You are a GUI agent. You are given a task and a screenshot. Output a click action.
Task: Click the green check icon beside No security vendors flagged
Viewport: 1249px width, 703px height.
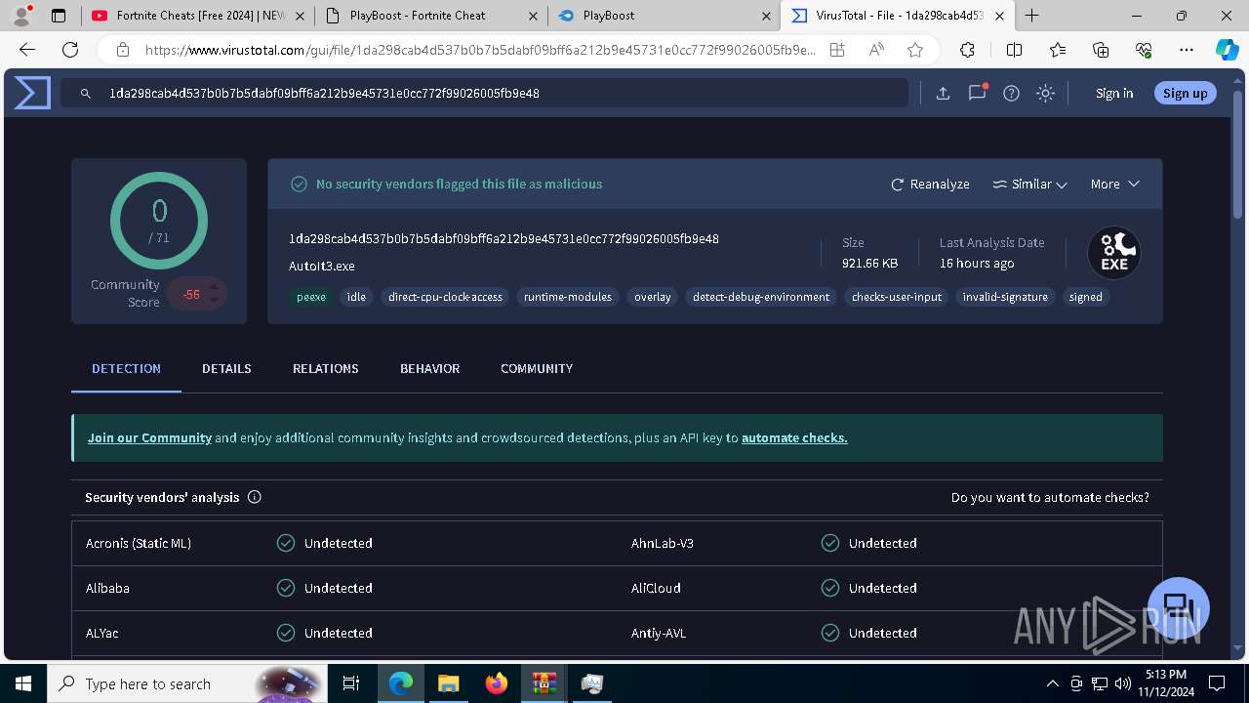point(300,184)
